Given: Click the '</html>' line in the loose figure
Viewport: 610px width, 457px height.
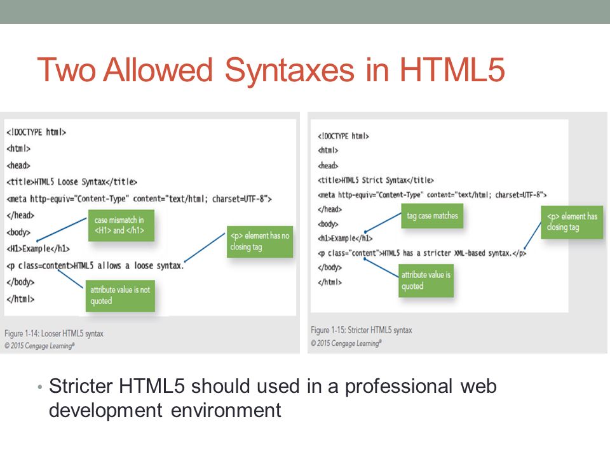Looking at the screenshot, I should click(x=20, y=299).
